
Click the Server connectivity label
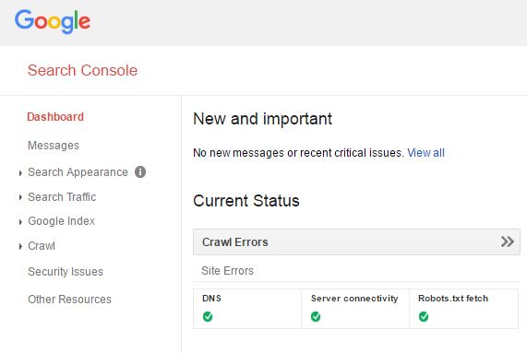click(354, 299)
